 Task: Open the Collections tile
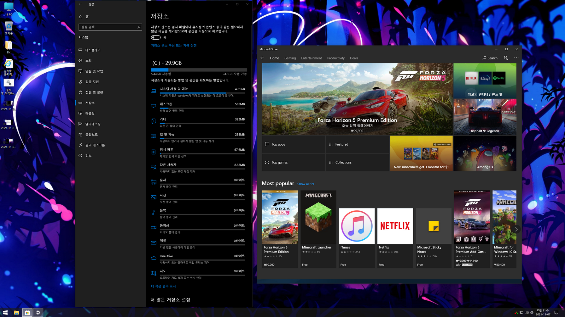(357, 162)
